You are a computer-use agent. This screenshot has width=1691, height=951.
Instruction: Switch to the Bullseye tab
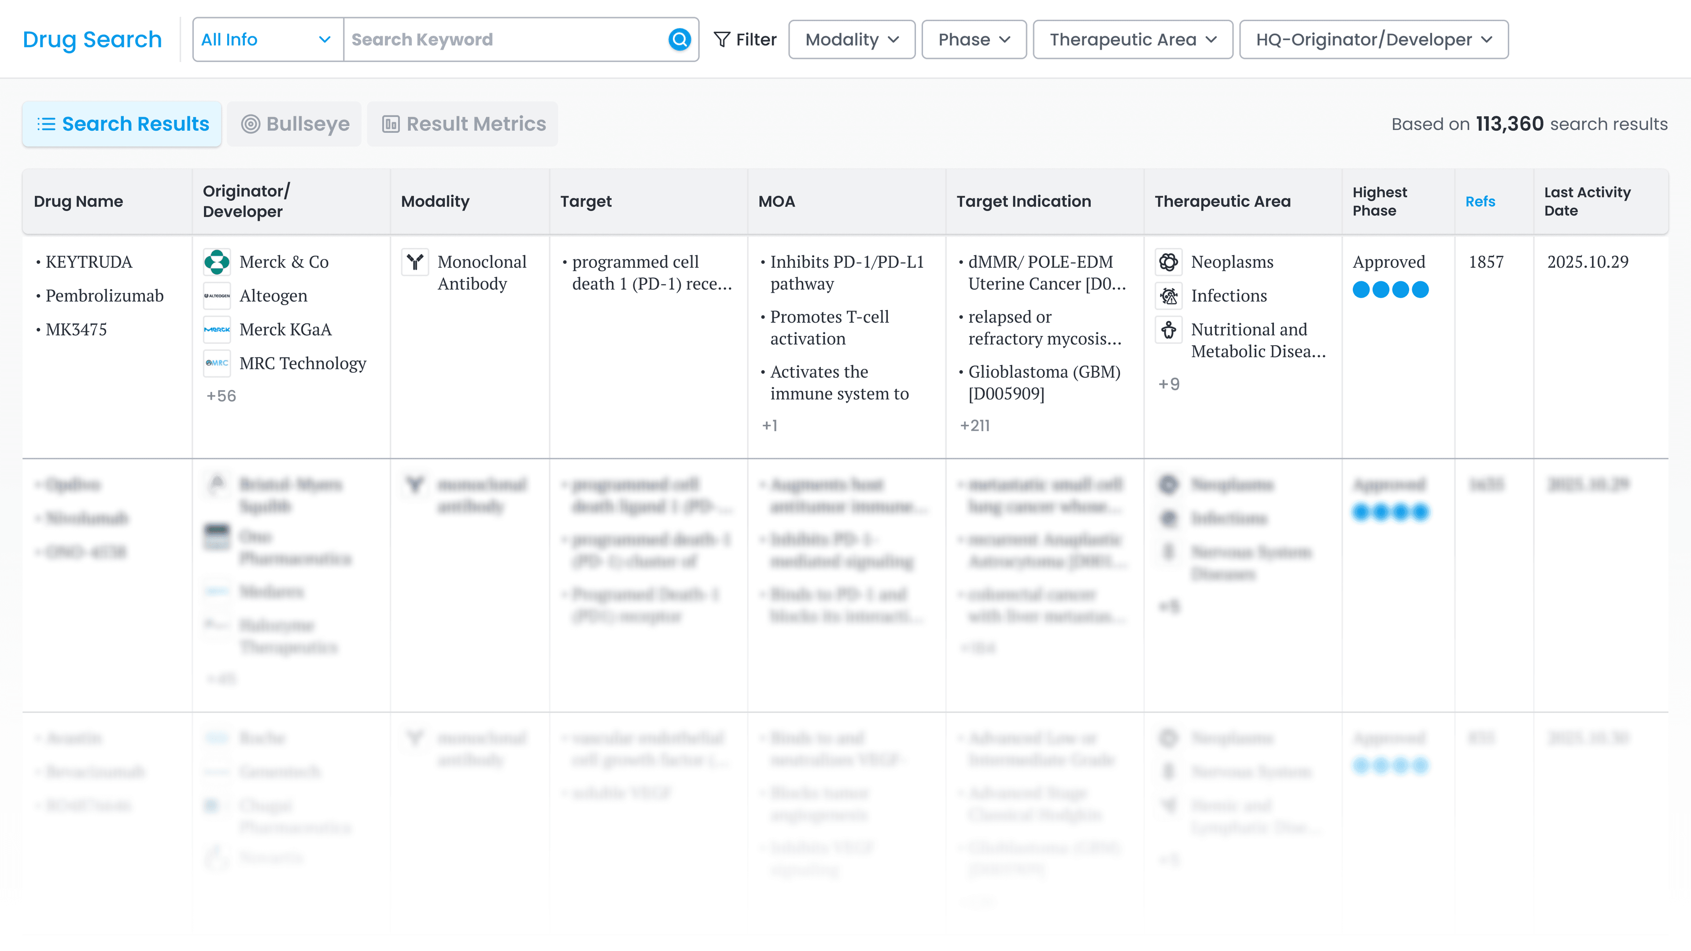[x=295, y=124]
